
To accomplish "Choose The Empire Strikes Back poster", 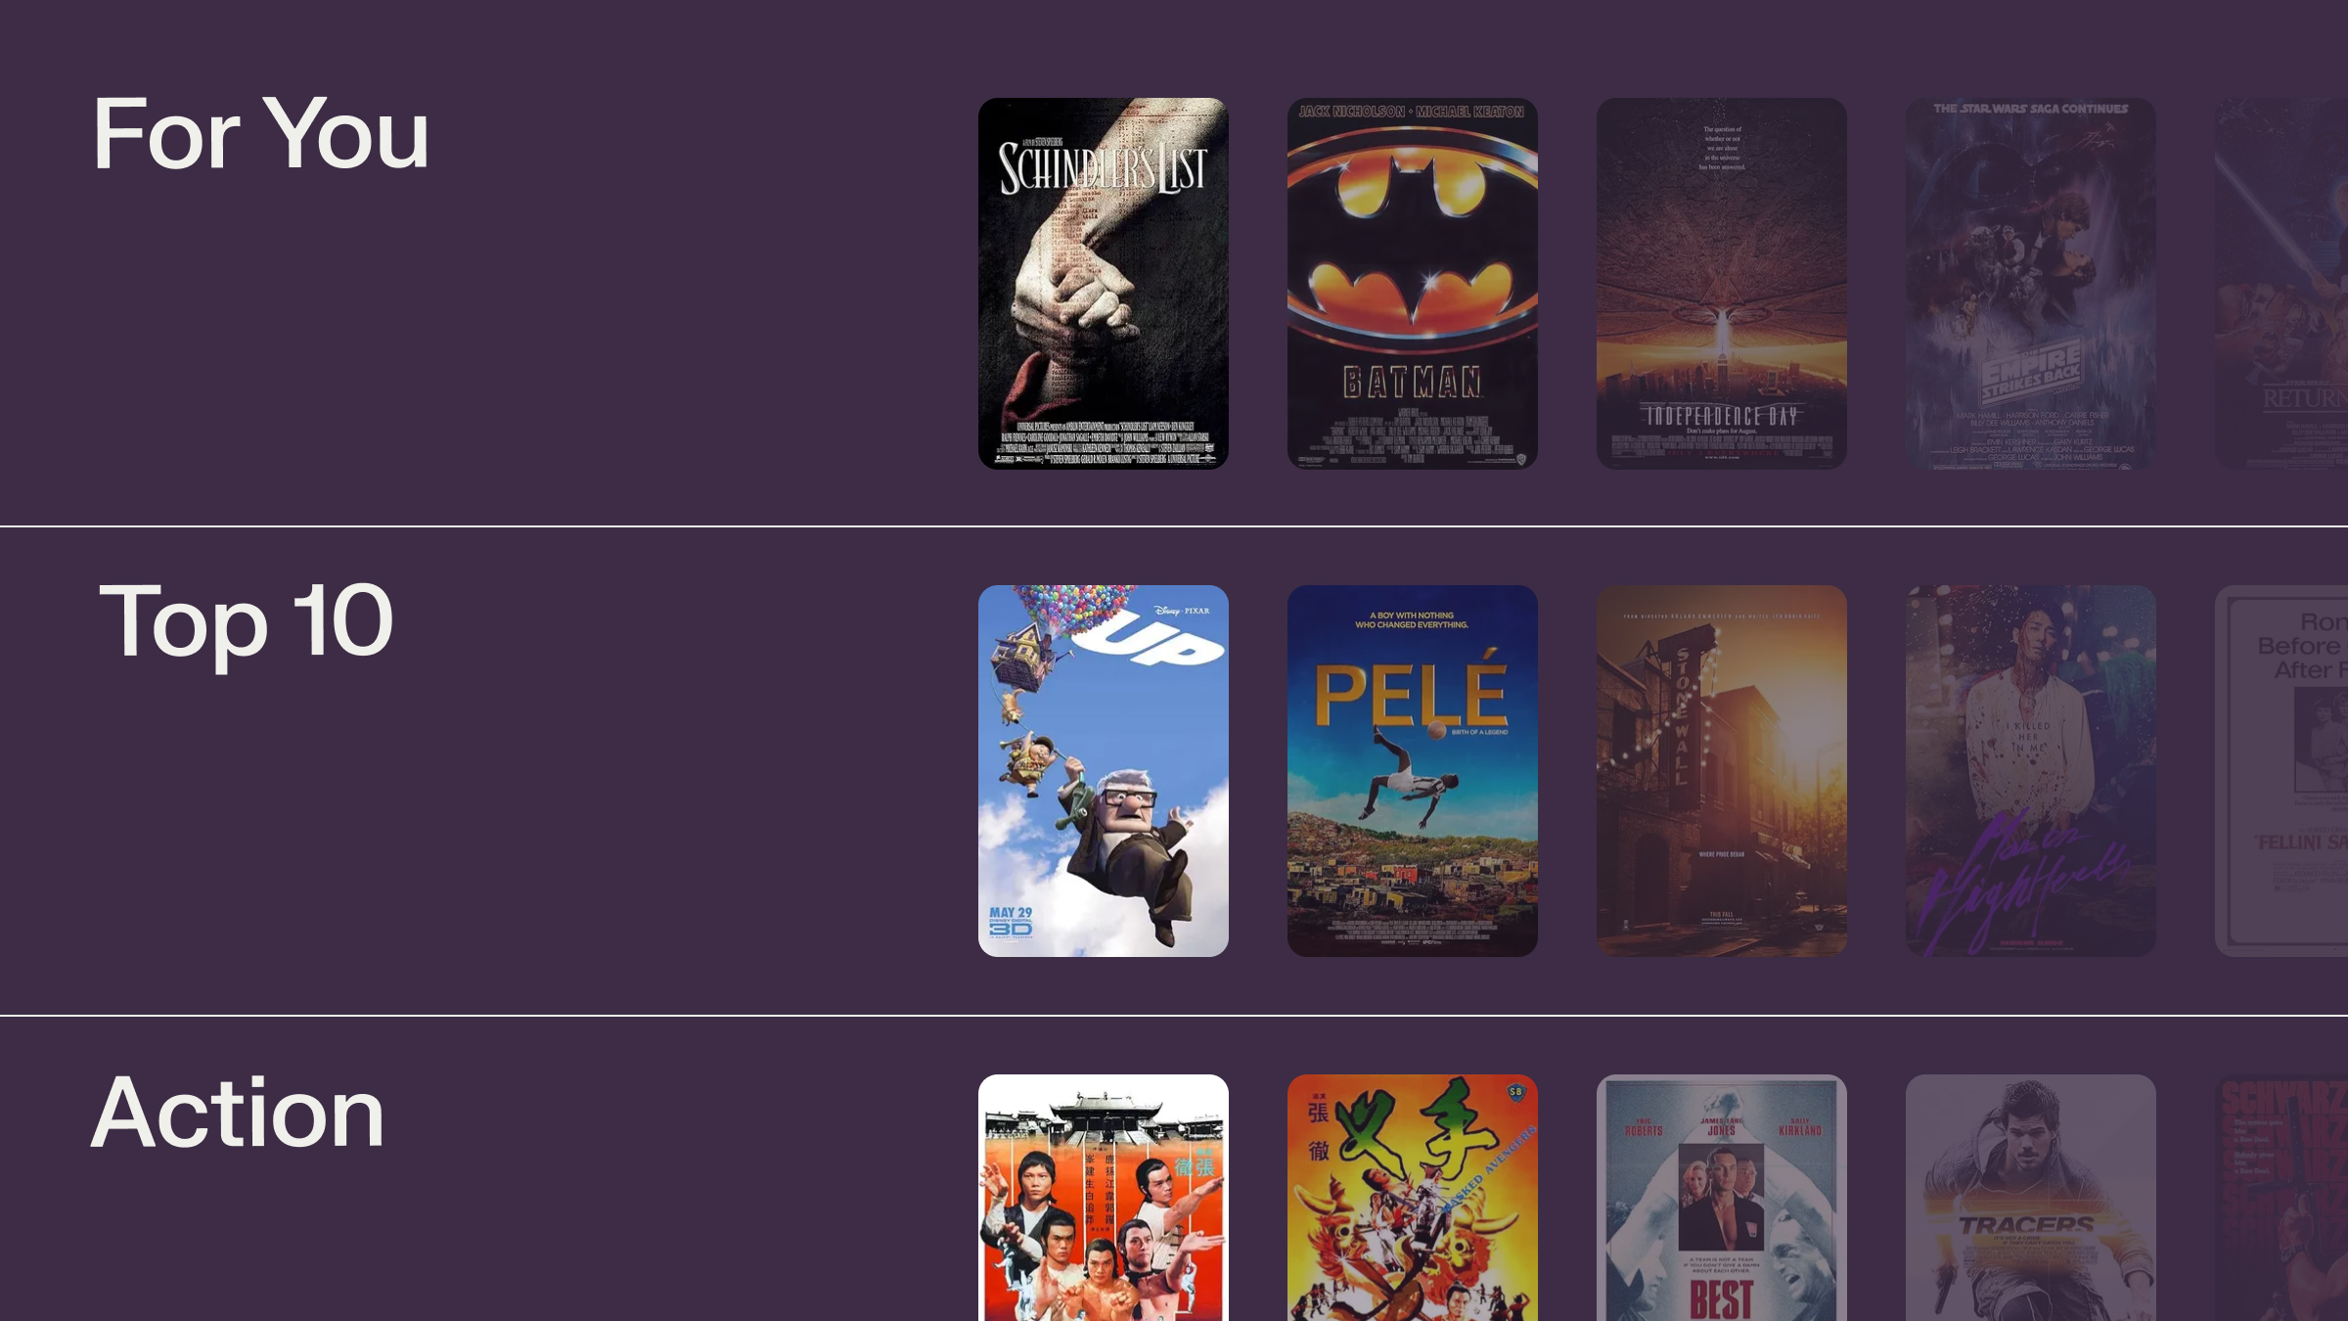I will coord(2030,283).
